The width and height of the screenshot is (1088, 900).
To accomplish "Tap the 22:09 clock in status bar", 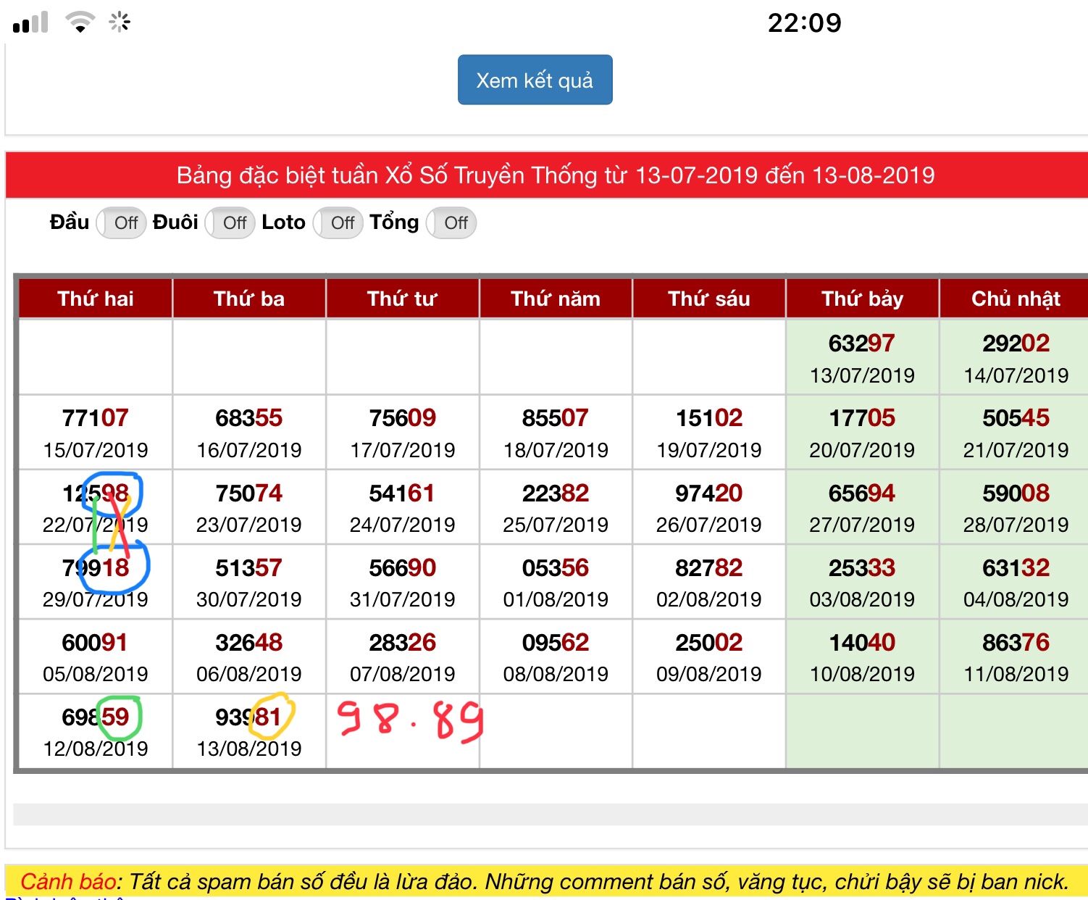I will pyautogui.click(x=804, y=23).
